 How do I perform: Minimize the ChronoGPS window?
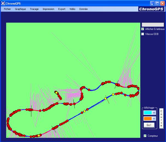click(x=152, y=4)
